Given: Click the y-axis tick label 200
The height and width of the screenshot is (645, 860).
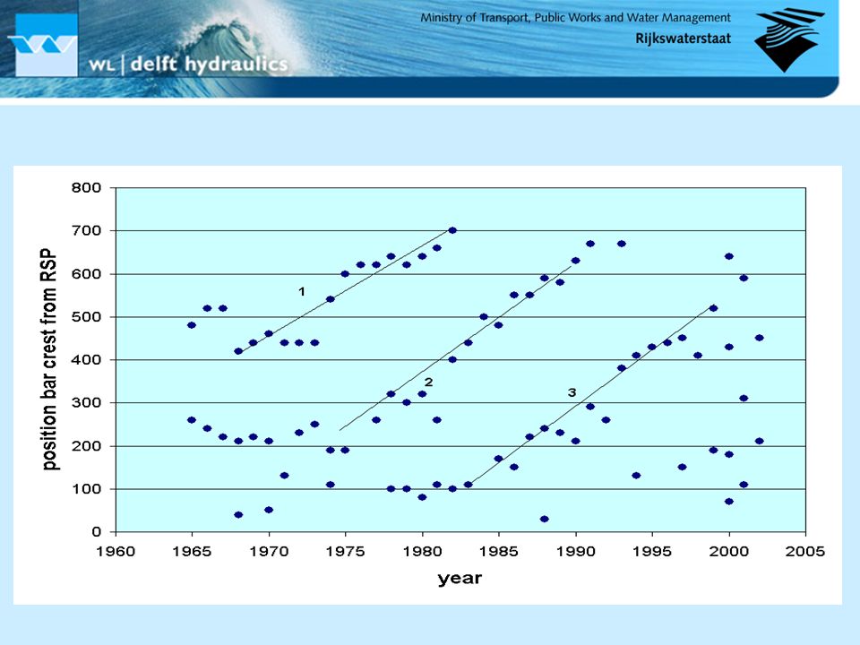Looking at the screenshot, I should point(86,446).
